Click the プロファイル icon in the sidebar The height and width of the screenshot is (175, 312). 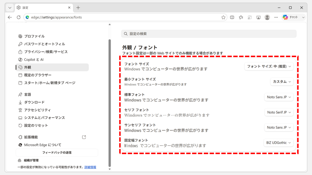20,36
